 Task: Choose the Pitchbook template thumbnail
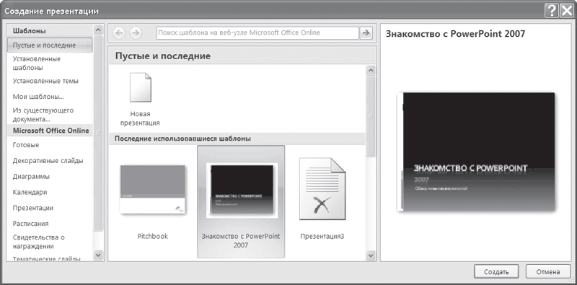[152, 189]
